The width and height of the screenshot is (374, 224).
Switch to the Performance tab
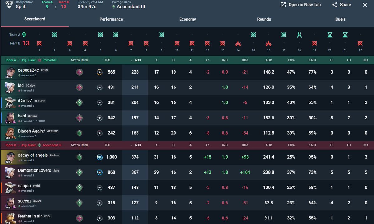click(x=111, y=19)
